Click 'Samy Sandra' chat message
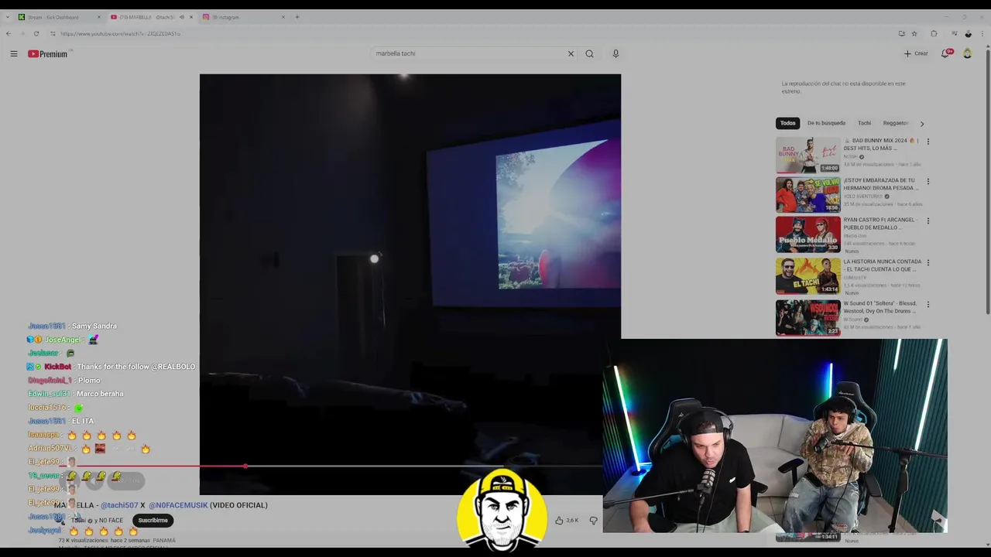The height and width of the screenshot is (557, 991). pyautogui.click(x=94, y=326)
